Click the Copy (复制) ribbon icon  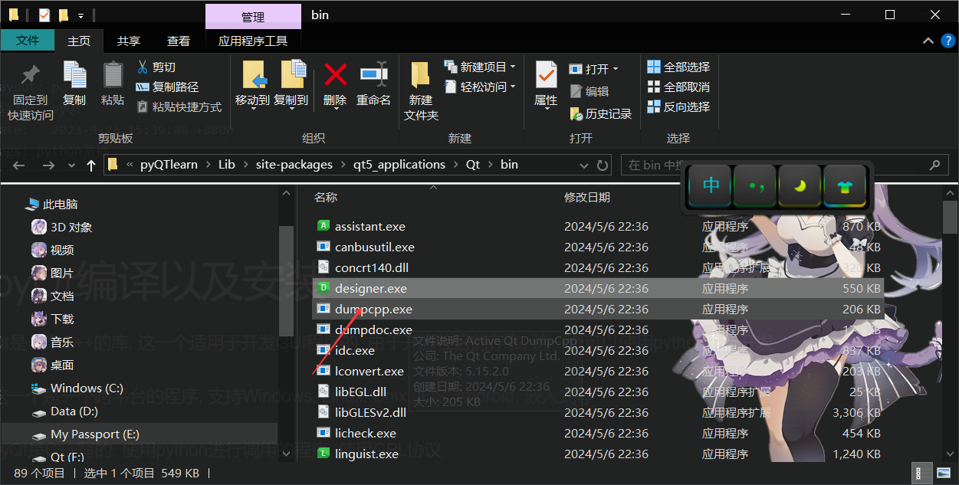(x=74, y=75)
